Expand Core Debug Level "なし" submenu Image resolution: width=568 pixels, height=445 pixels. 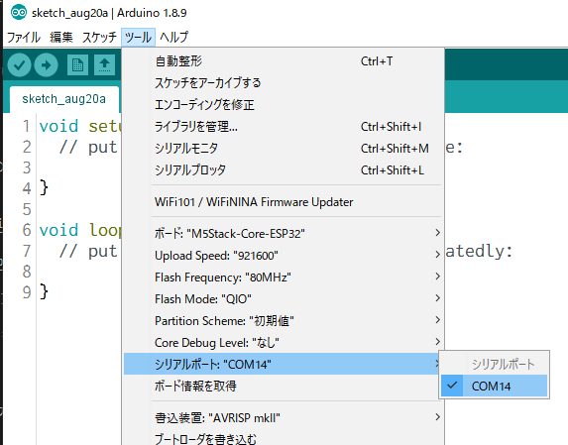click(283, 342)
